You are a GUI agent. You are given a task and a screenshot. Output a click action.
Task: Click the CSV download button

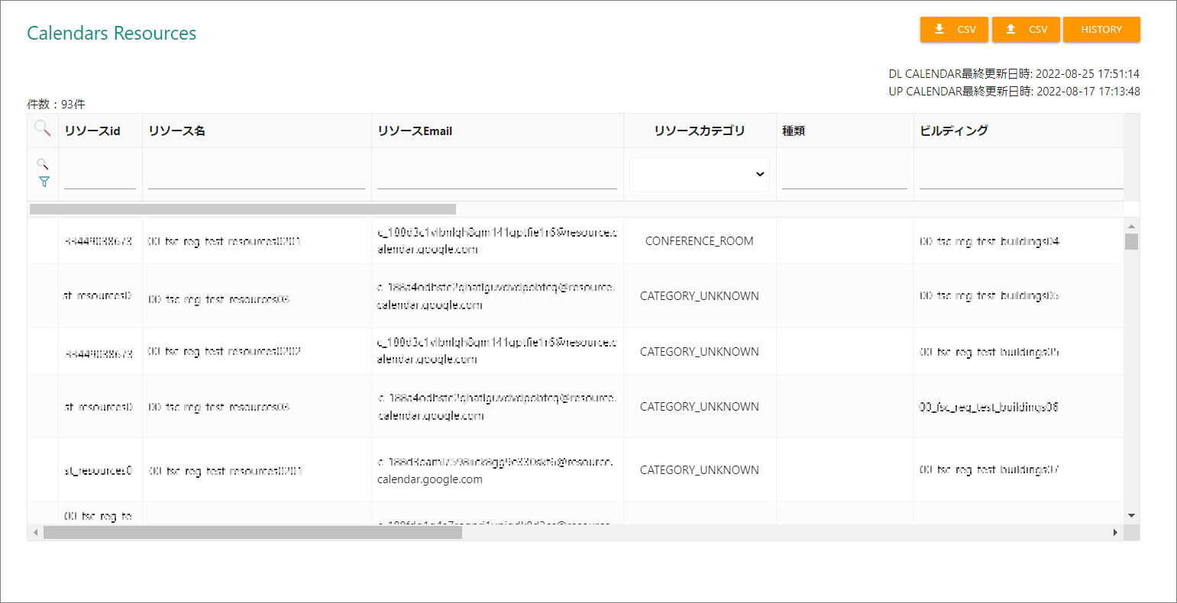[x=954, y=30]
